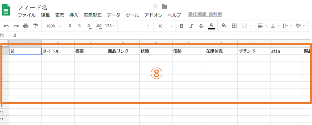Star the フィード名 document
Screen dimensions: 312x125
click(x=155, y=6)
